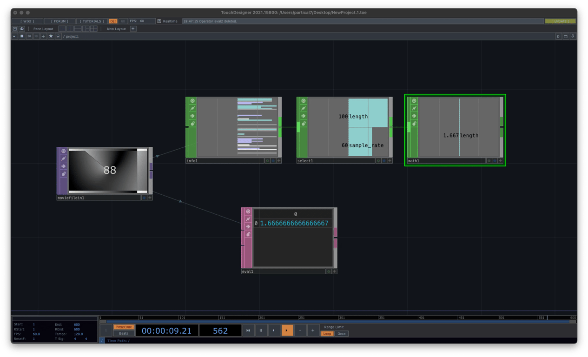Click the back arrow beside the project1 path

pyautogui.click(x=29, y=36)
